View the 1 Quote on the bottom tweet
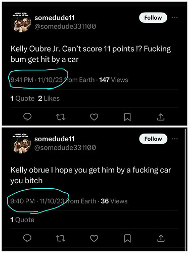The width and height of the screenshot is (189, 253). pyautogui.click(x=22, y=220)
